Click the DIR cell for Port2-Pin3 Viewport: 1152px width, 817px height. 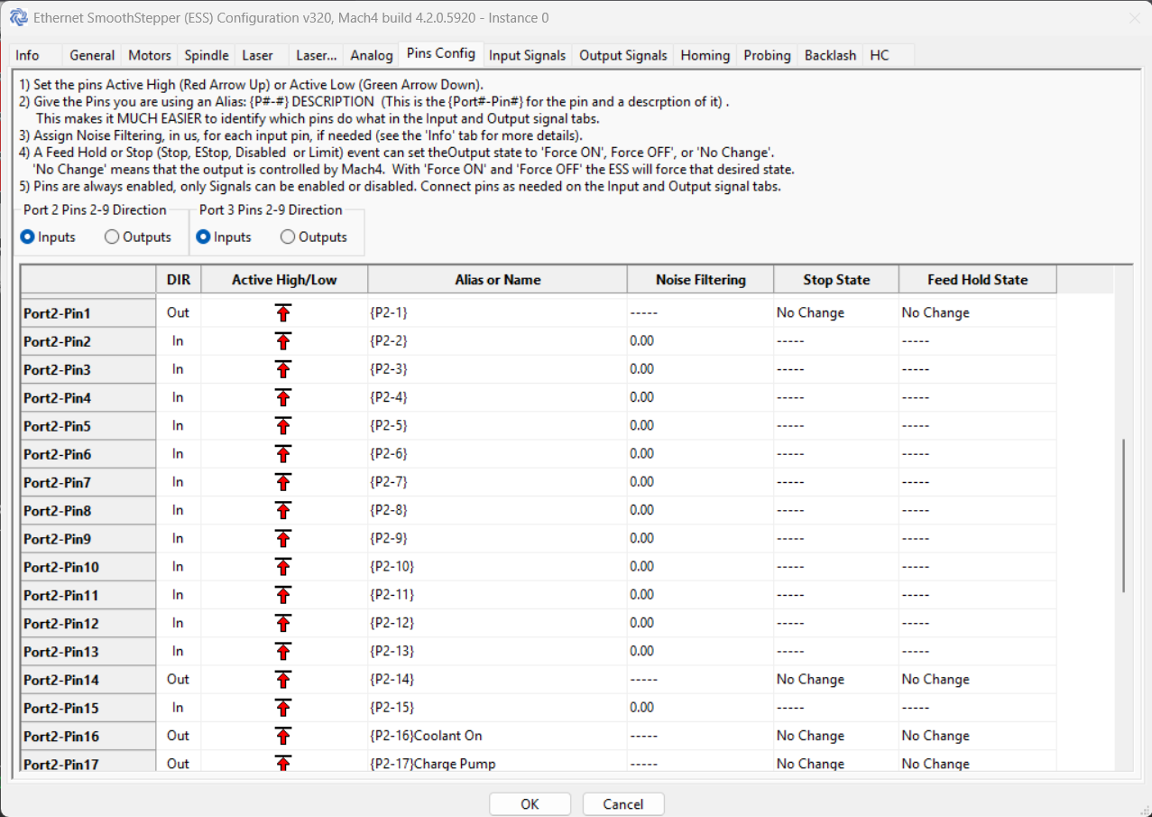pyautogui.click(x=178, y=369)
